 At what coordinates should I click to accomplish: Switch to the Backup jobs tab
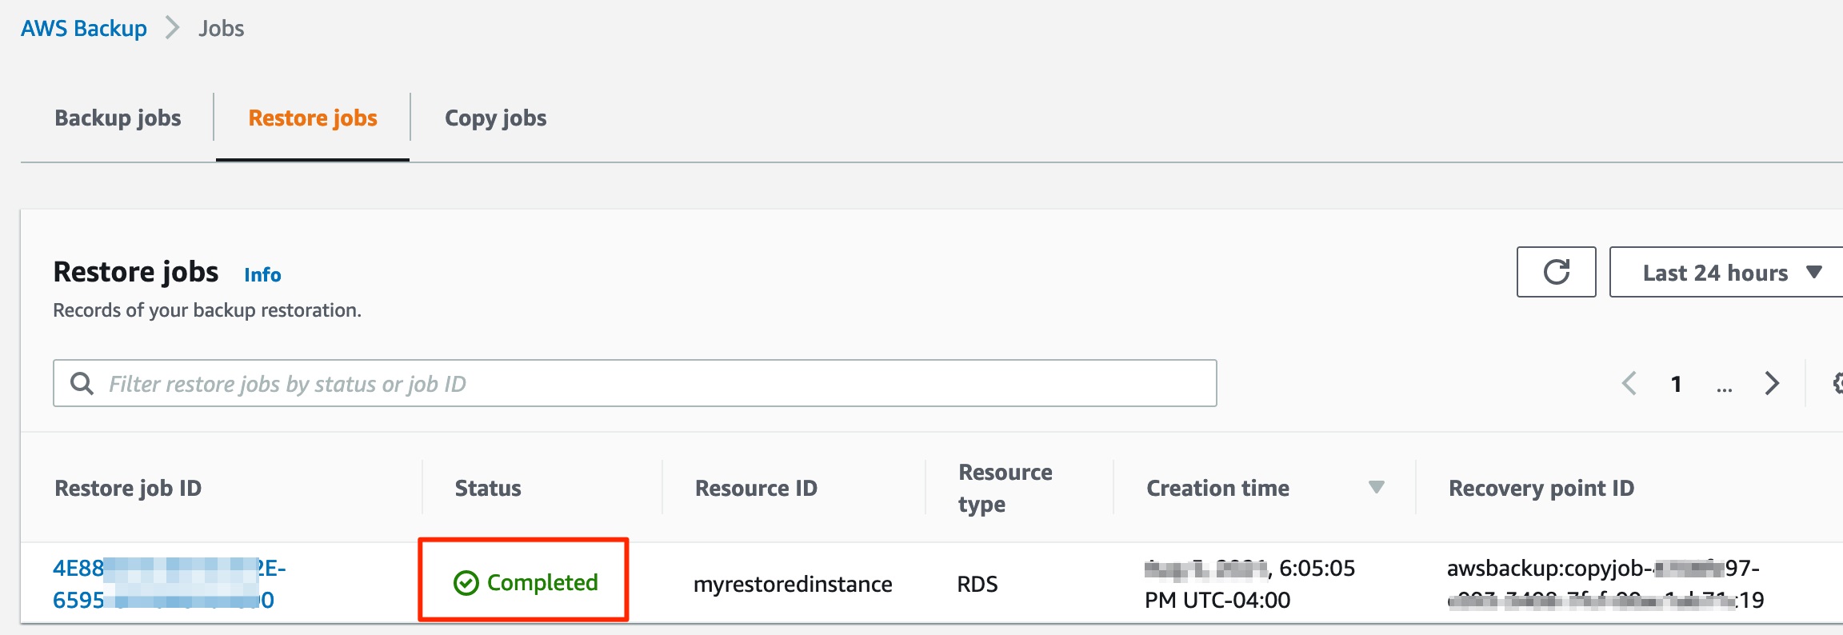[x=118, y=118]
